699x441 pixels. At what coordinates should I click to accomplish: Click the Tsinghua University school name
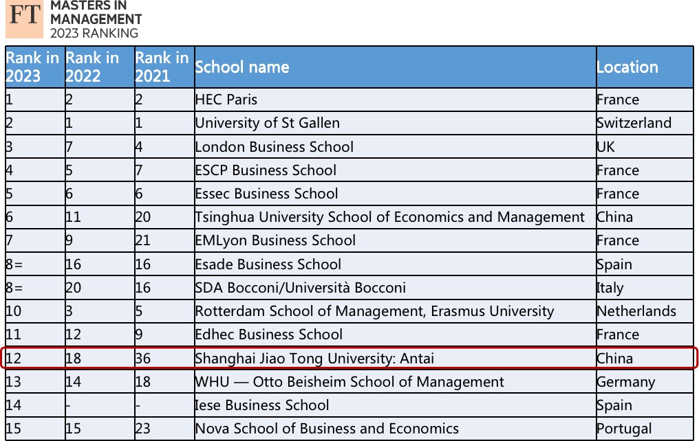389,218
